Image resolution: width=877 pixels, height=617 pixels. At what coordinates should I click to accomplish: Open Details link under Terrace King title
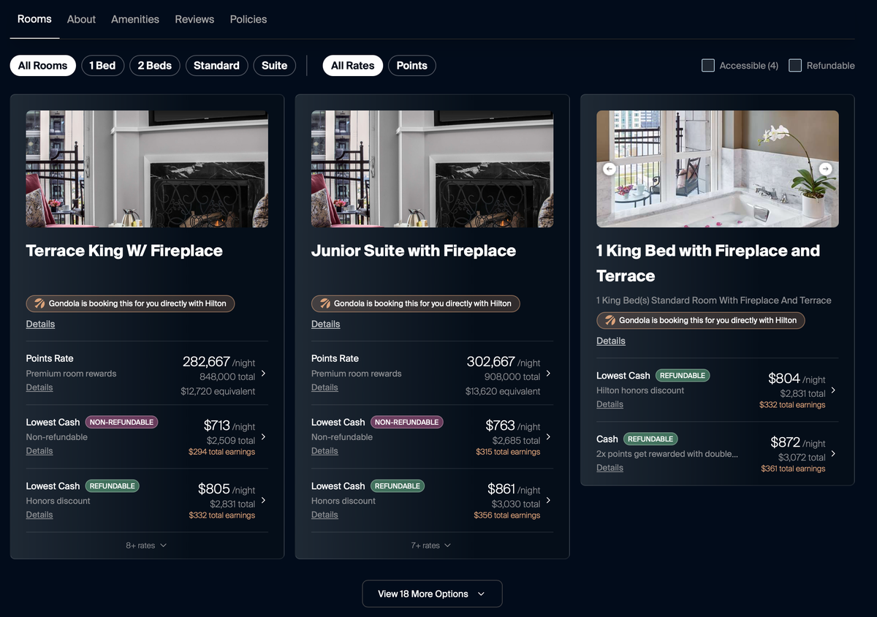click(41, 324)
